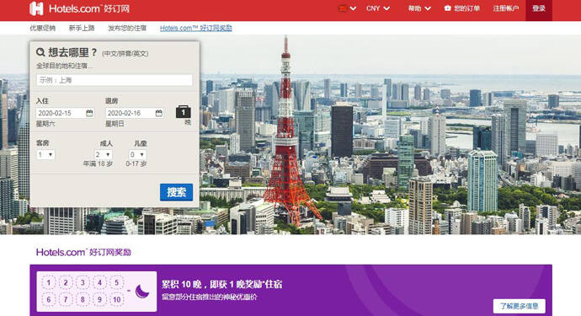
Task: Focus the destination input showing 示例：上海
Action: (115, 80)
